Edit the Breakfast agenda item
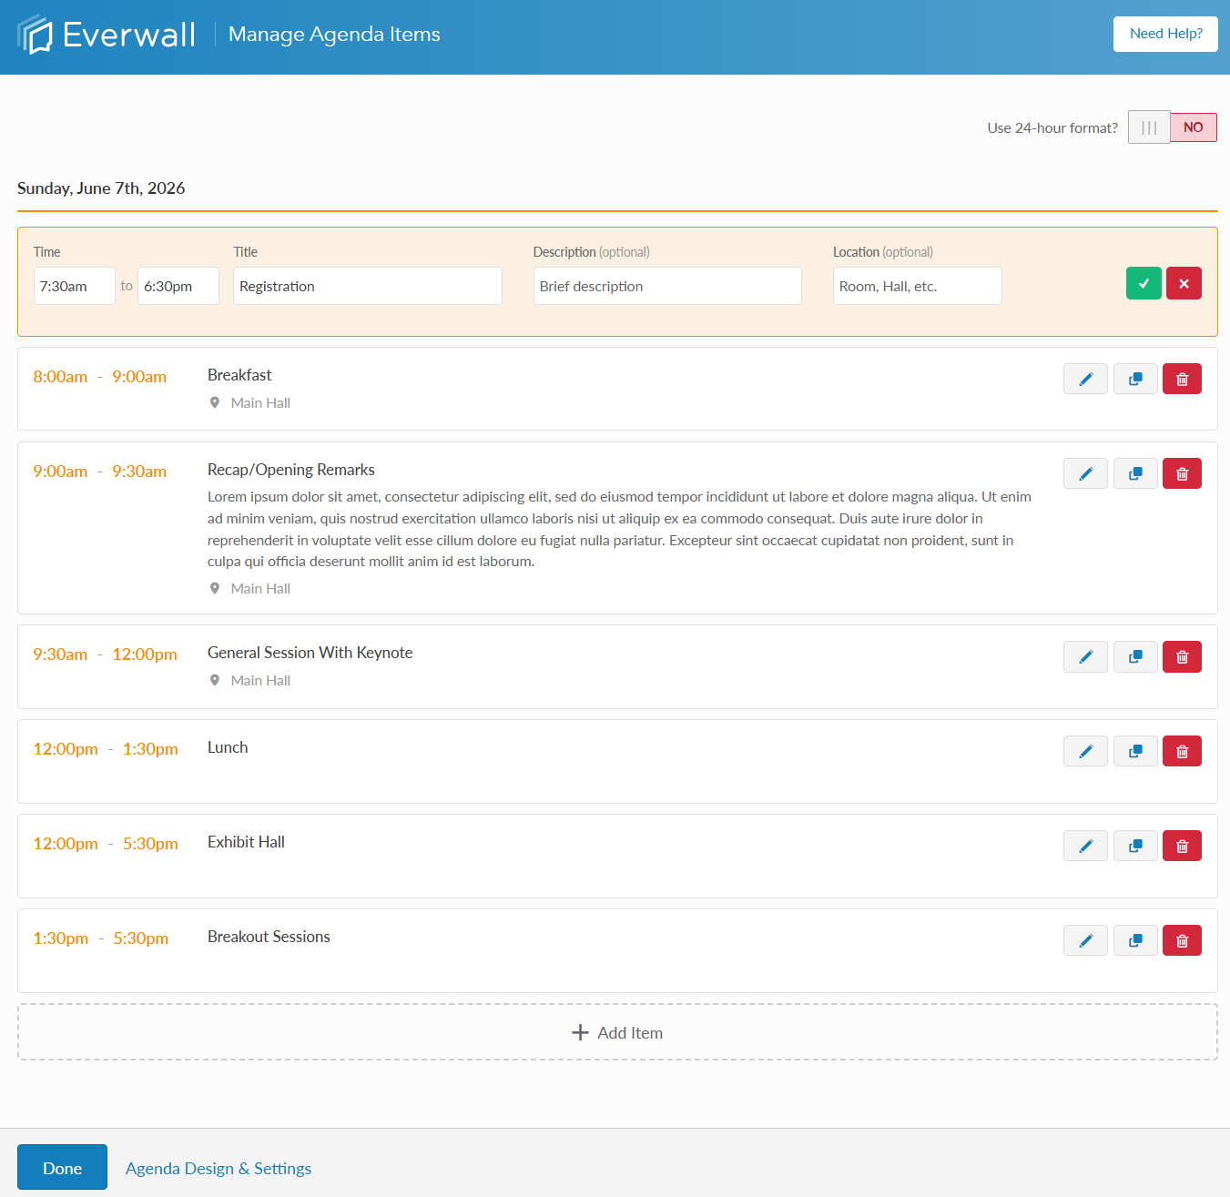 coord(1085,378)
